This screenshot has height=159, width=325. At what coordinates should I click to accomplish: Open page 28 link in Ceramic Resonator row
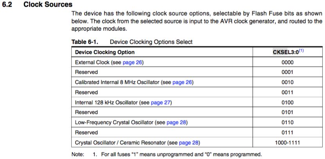(189, 143)
